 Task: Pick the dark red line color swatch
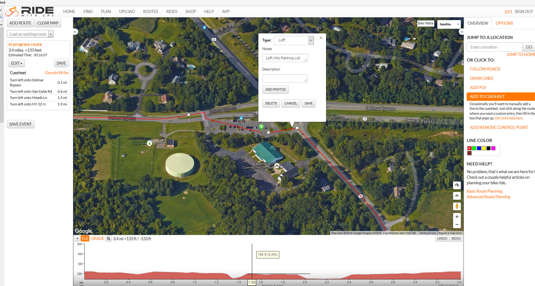pyautogui.click(x=469, y=153)
